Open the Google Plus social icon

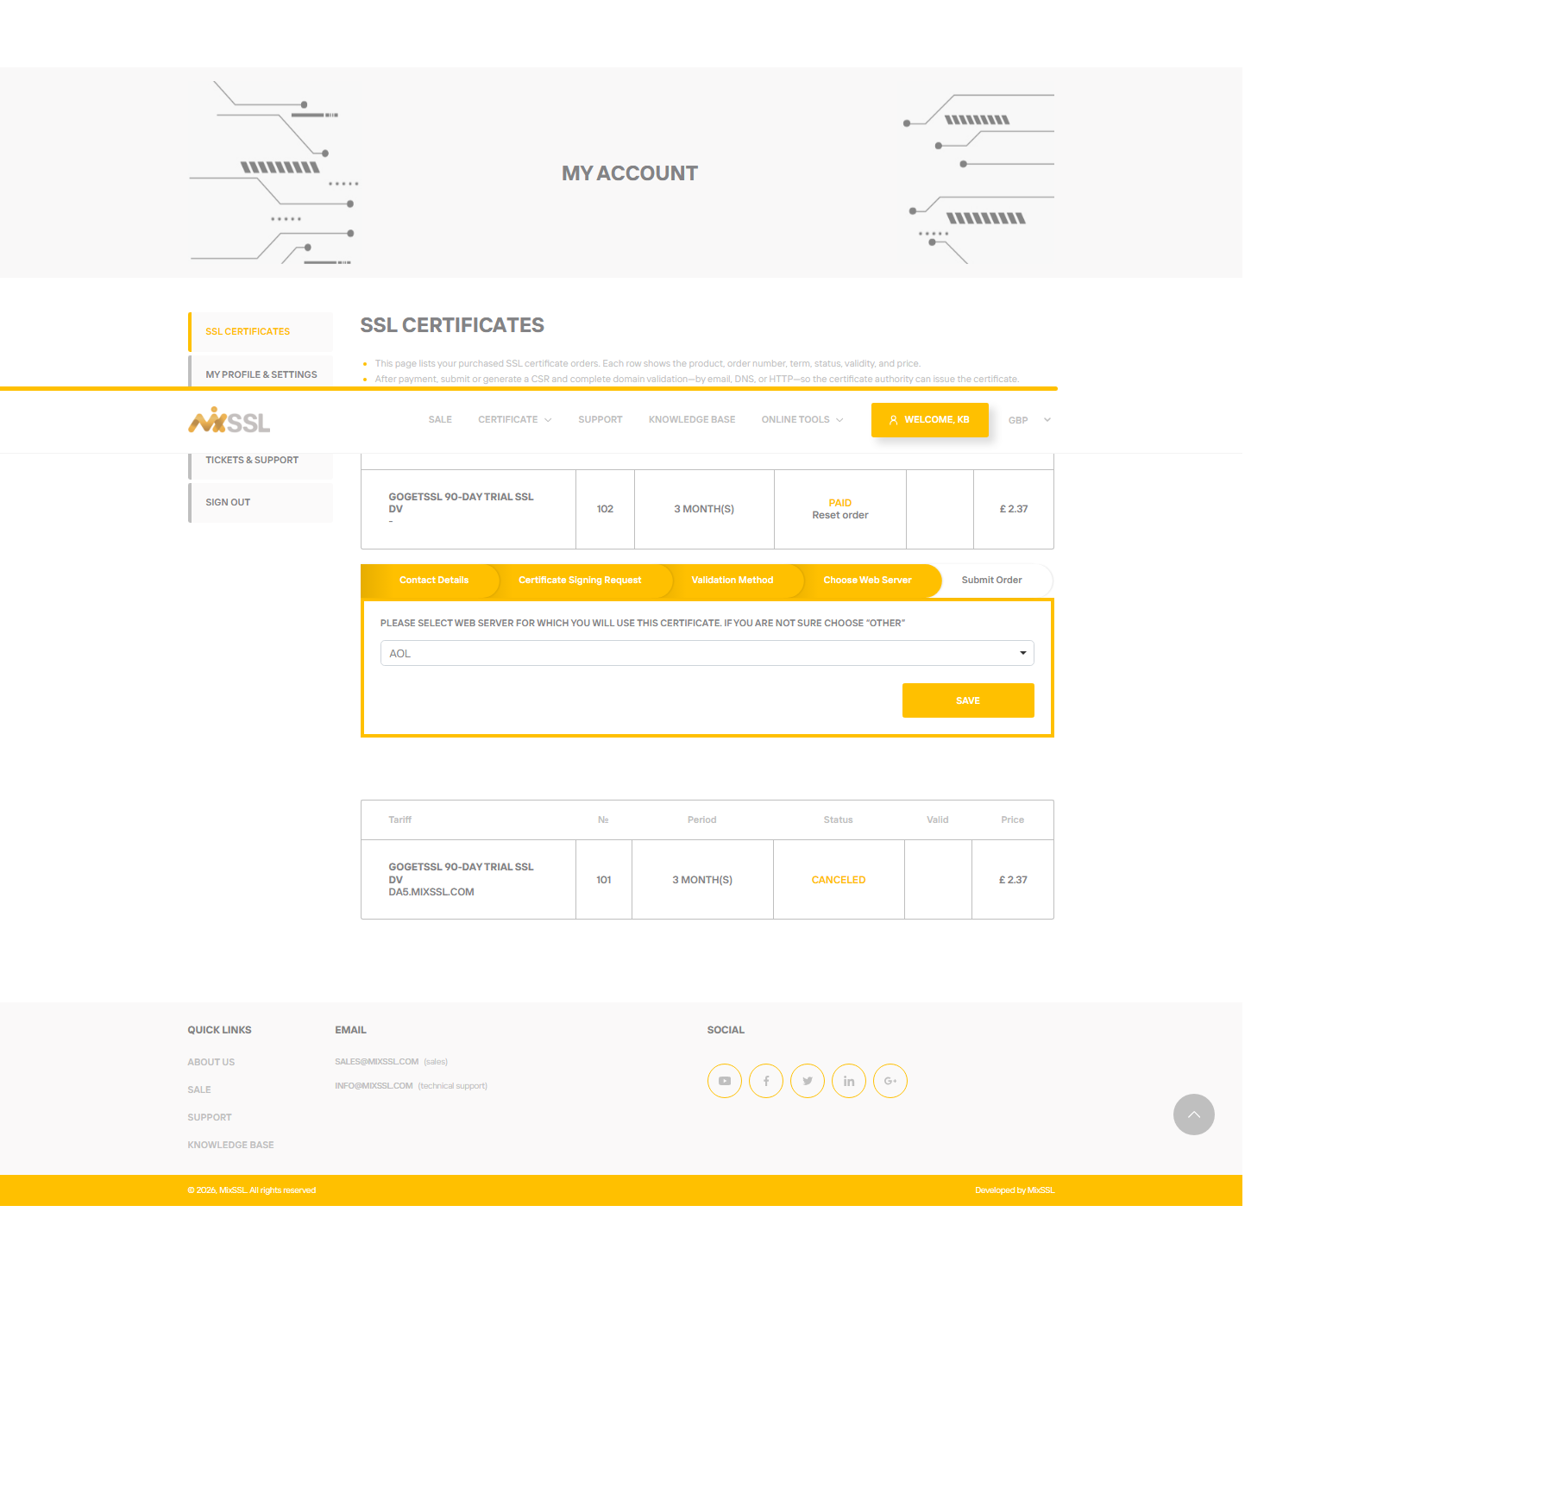click(890, 1081)
